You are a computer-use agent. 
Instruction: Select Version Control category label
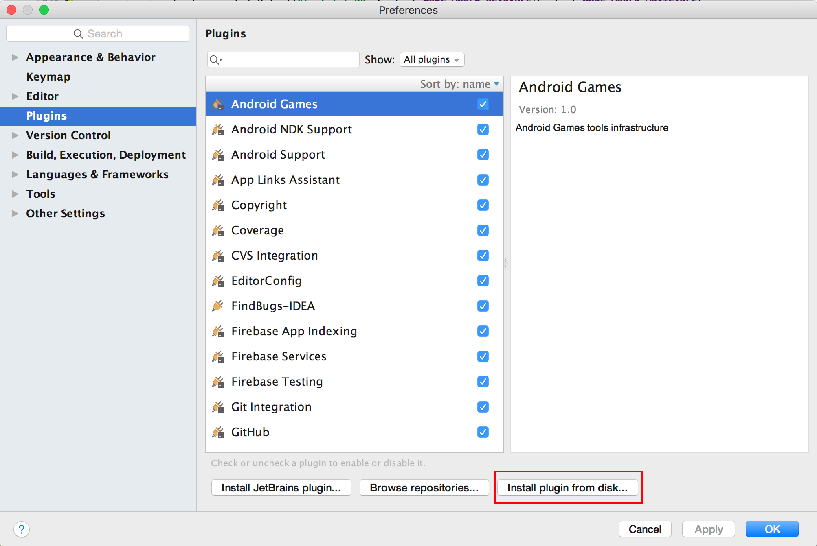pyautogui.click(x=68, y=135)
